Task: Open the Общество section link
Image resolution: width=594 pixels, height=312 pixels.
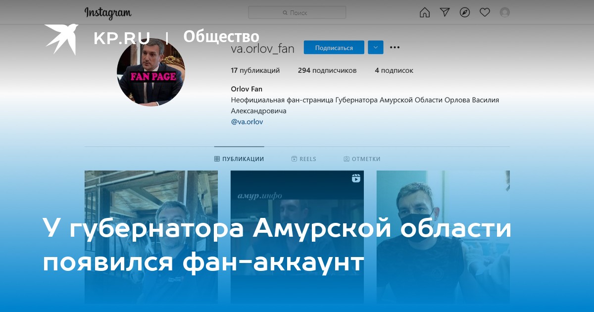Action: tap(221, 37)
